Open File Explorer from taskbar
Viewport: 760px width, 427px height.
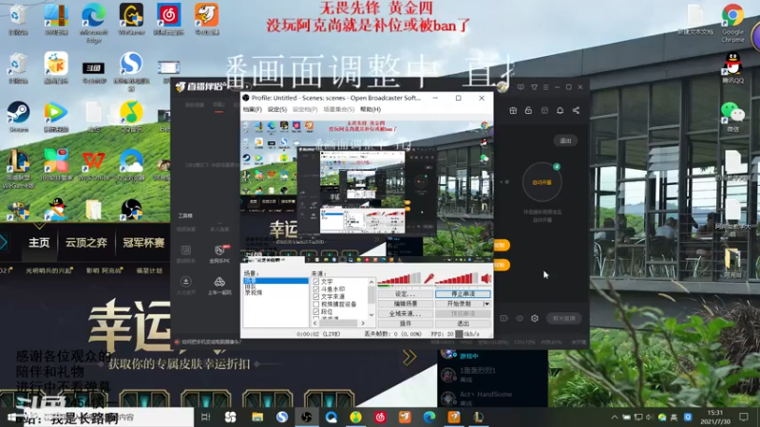pos(257,417)
